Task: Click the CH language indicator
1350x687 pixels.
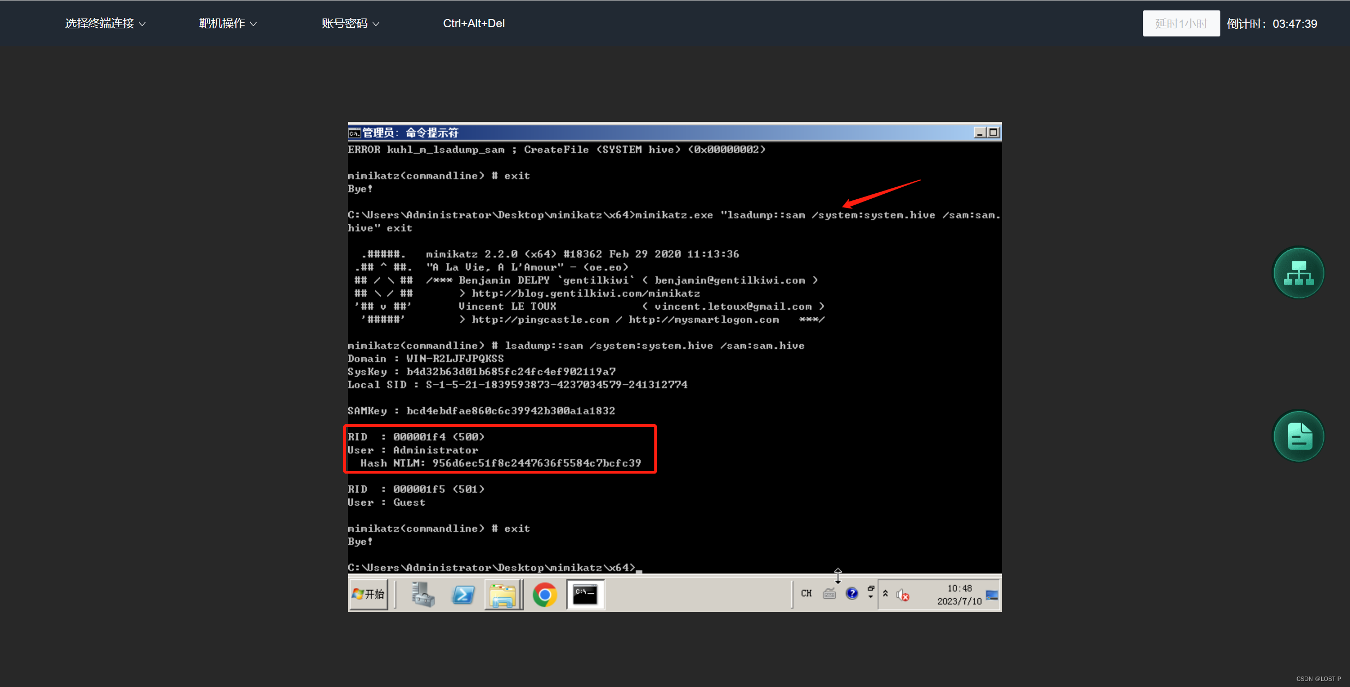Action: click(x=806, y=593)
